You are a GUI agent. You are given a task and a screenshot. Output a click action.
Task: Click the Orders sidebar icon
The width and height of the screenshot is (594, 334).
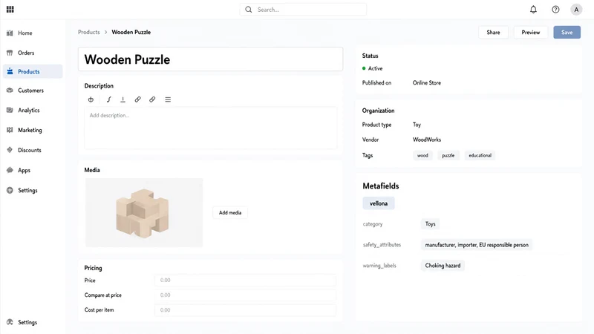(10, 53)
